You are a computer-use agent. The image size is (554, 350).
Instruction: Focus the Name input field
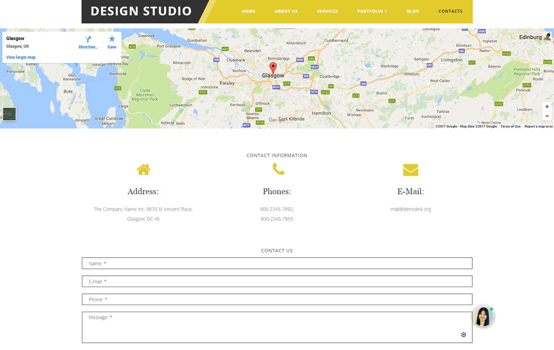pyautogui.click(x=277, y=263)
